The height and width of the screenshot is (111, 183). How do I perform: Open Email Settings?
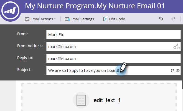(79, 19)
